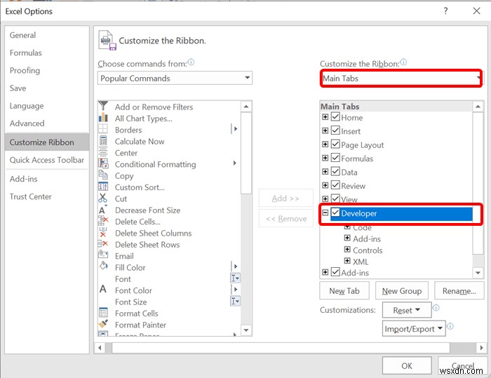Click the Copy command icon

click(103, 175)
